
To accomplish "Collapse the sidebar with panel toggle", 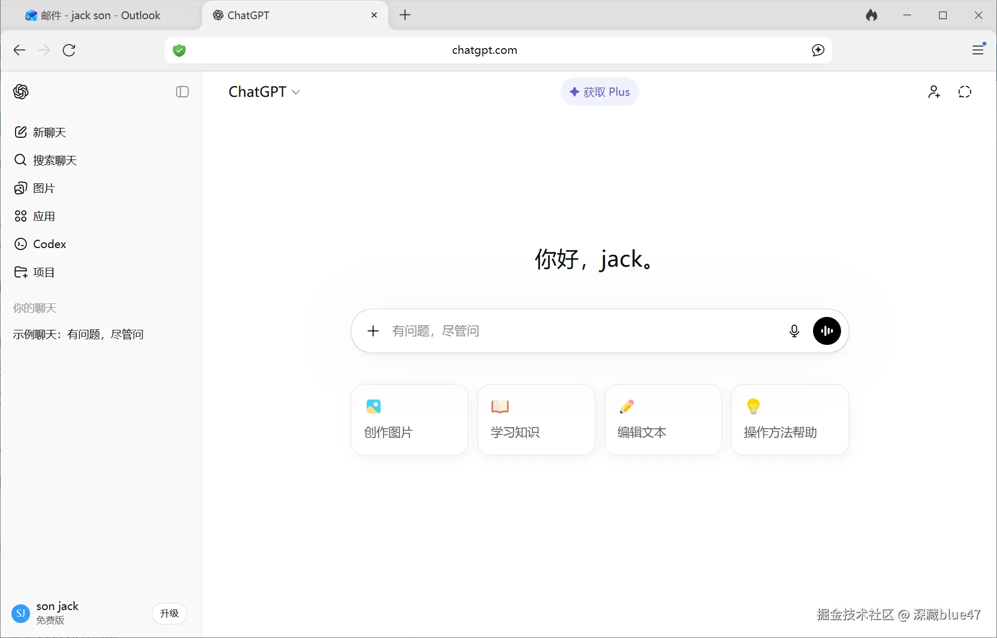I will coord(182,92).
